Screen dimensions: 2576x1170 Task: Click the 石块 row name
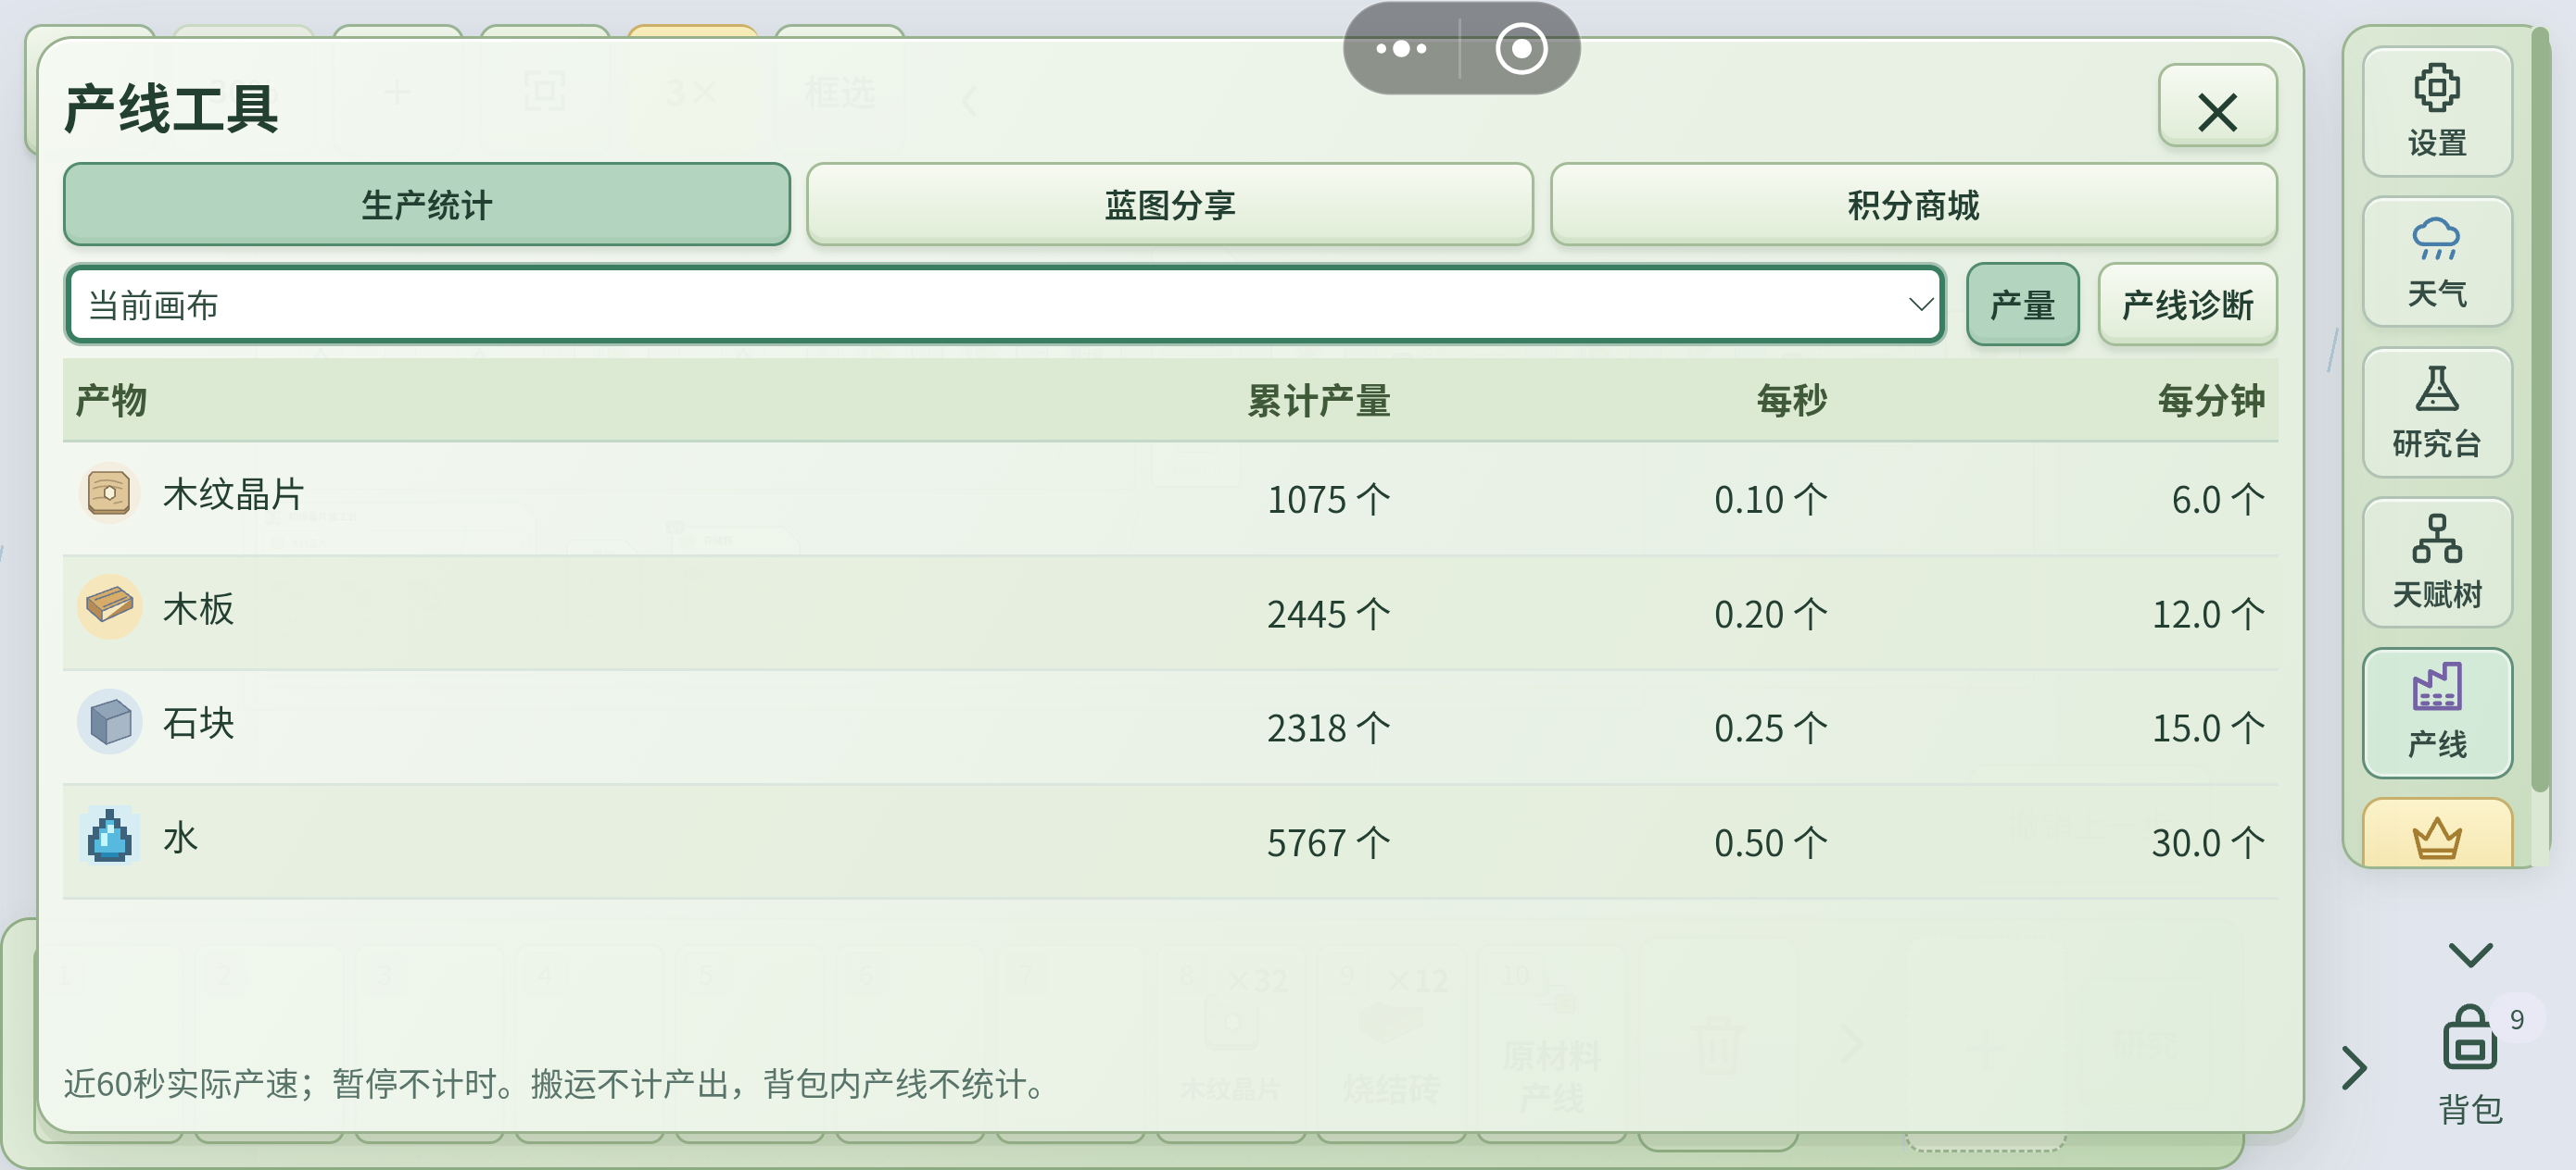pos(198,722)
